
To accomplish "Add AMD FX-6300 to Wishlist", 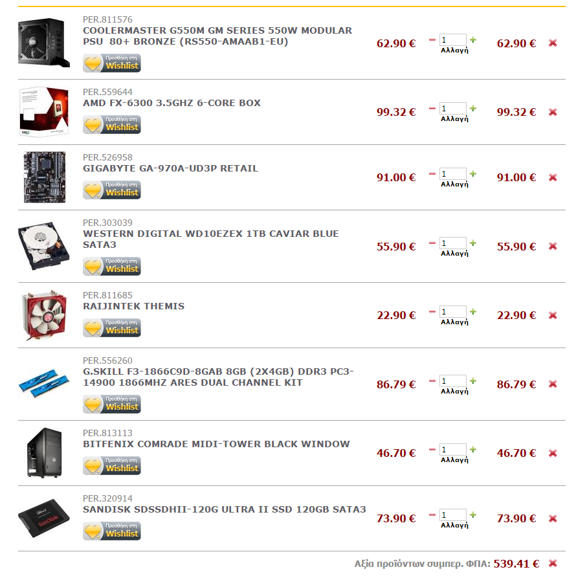I will pos(112,124).
